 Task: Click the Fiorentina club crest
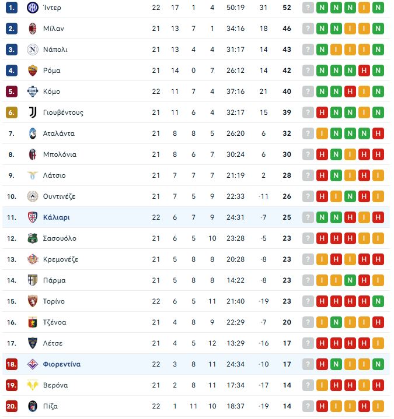[x=32, y=364]
